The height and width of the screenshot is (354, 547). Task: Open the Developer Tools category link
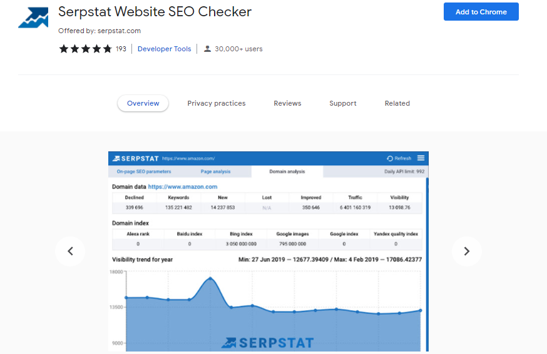165,49
